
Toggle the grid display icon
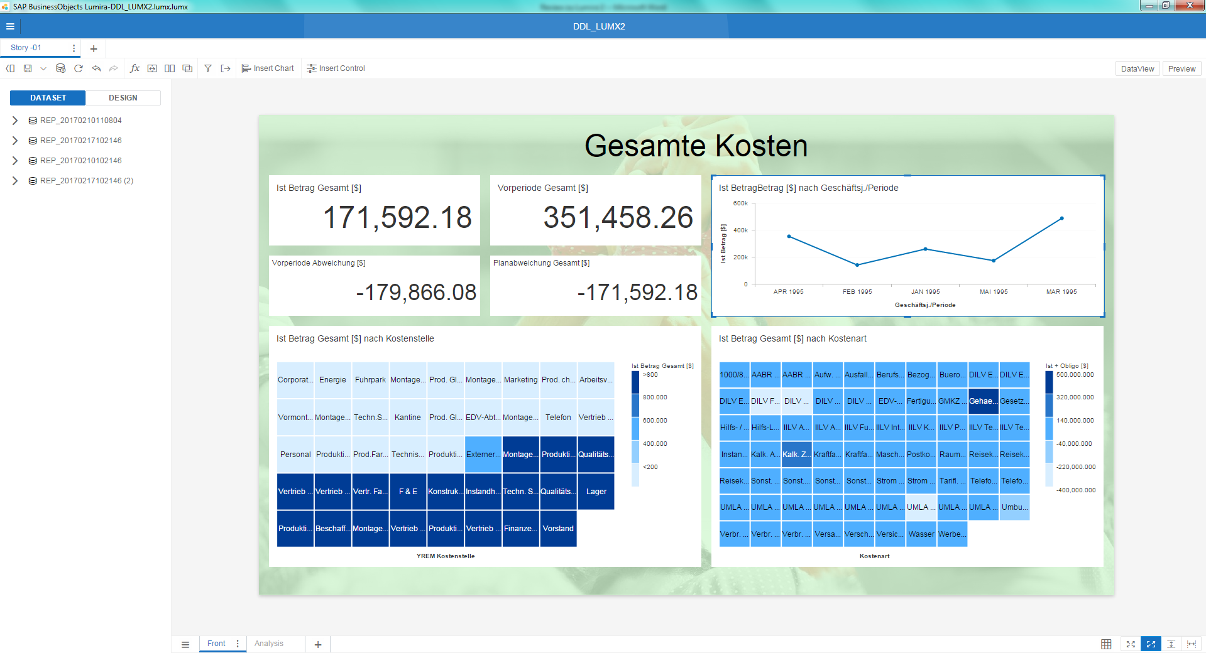(x=1106, y=644)
